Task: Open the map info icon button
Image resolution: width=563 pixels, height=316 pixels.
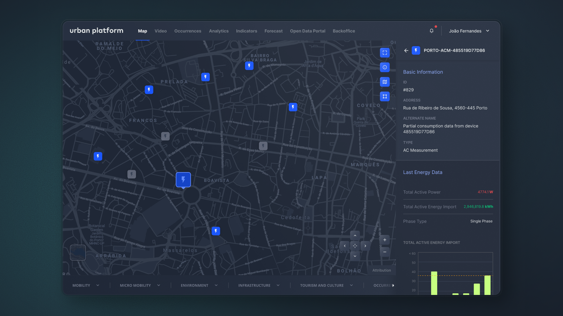Action: pyautogui.click(x=385, y=67)
